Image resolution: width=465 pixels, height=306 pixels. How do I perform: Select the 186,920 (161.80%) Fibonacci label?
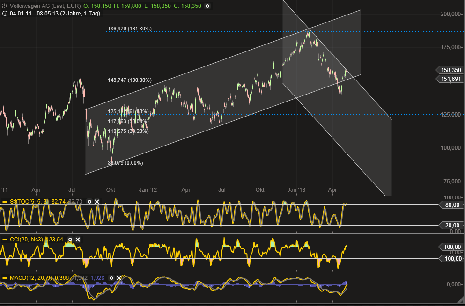[x=130, y=29]
